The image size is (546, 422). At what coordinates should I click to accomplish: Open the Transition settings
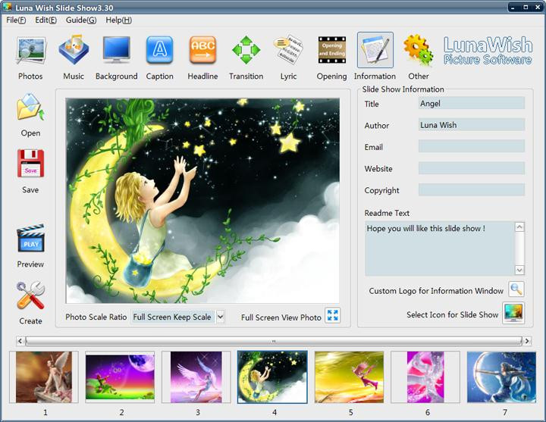coord(246,51)
